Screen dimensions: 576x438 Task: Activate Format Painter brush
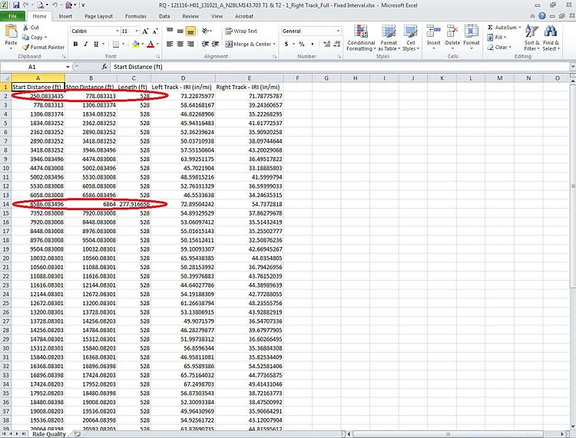pos(25,48)
